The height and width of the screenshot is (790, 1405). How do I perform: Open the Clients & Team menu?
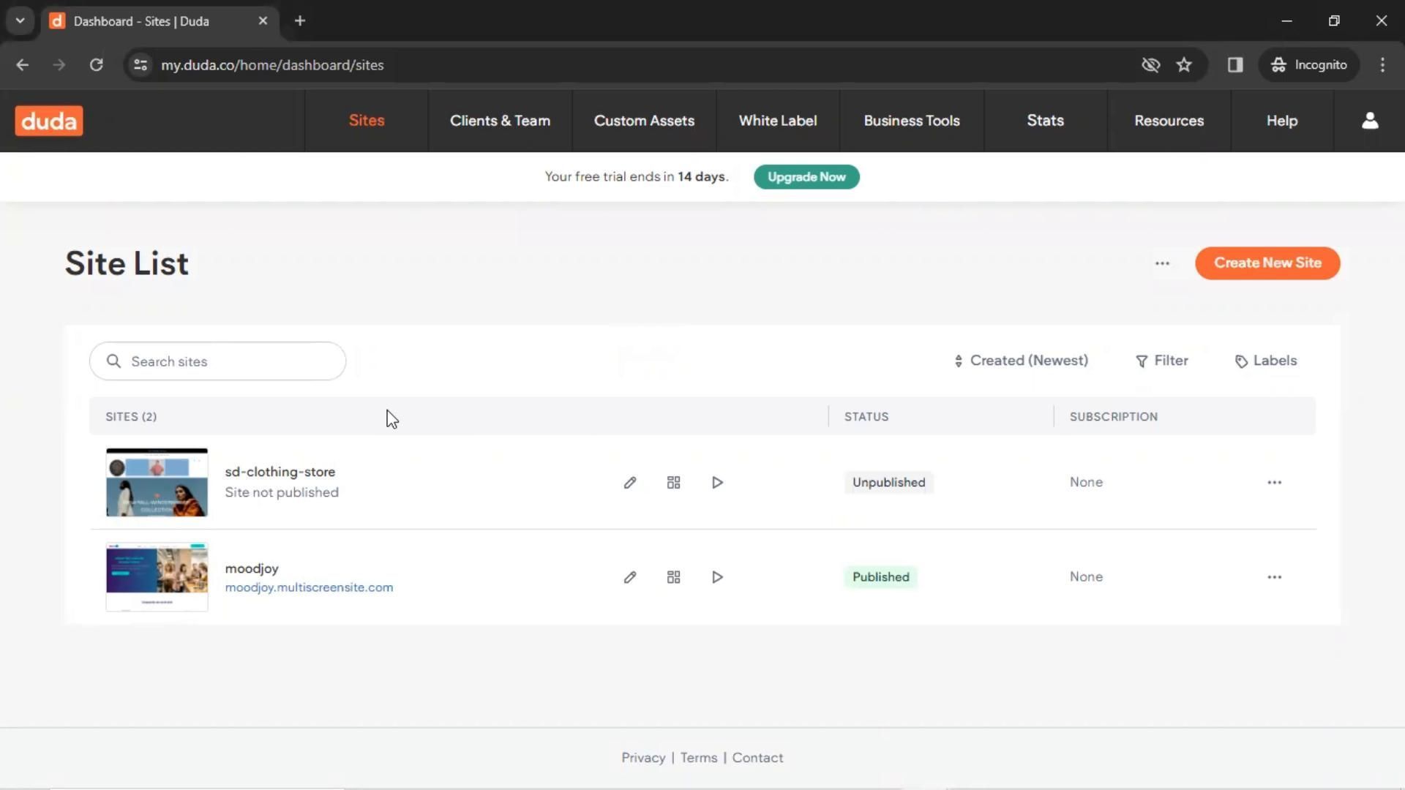coord(500,121)
